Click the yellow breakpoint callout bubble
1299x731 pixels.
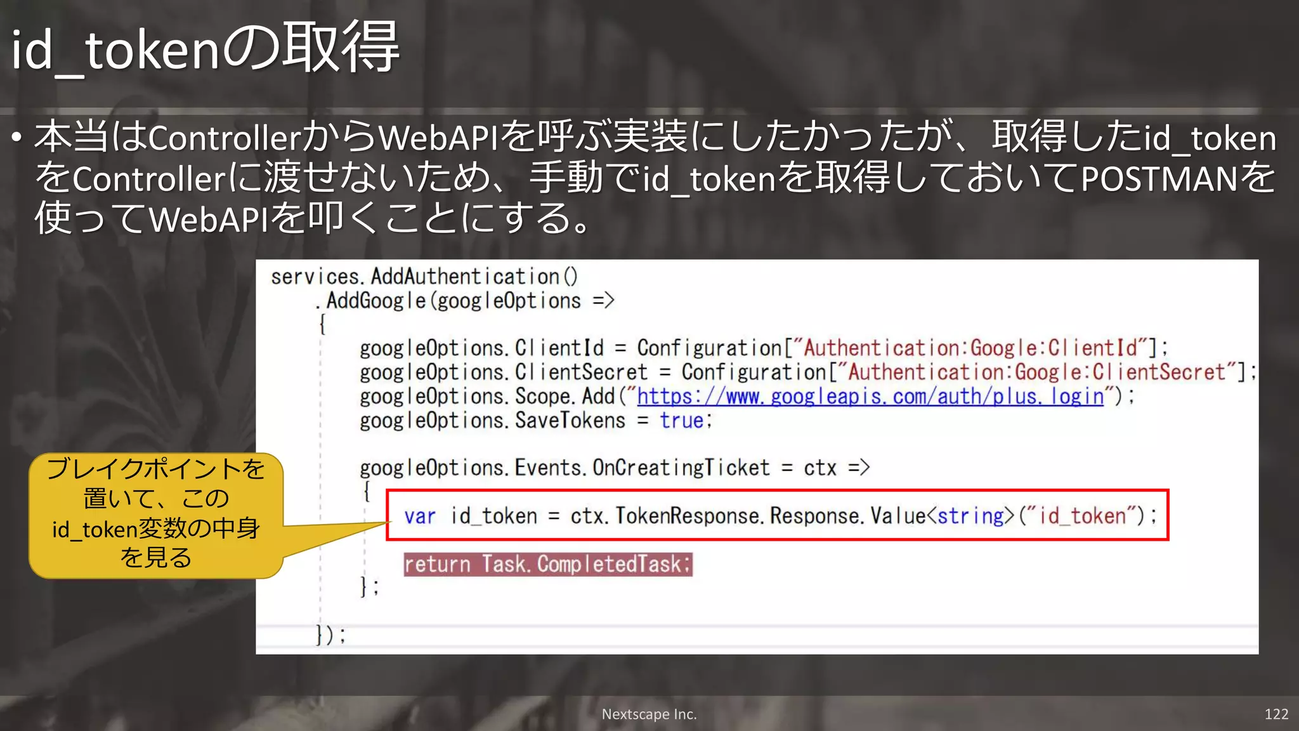click(156, 515)
